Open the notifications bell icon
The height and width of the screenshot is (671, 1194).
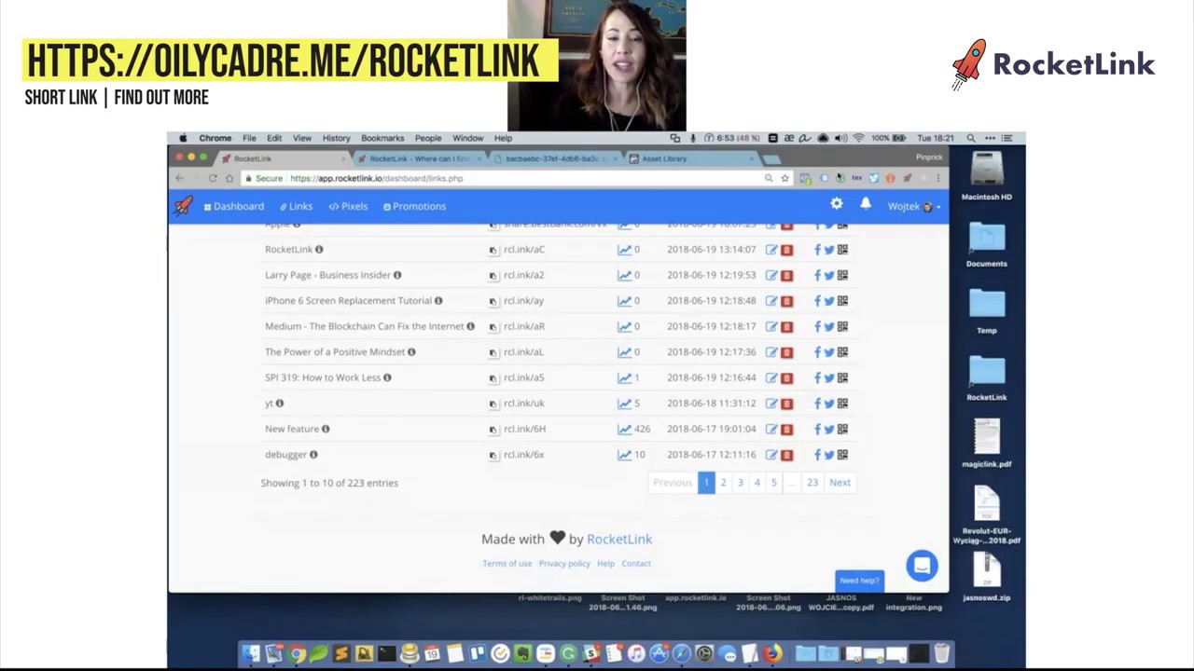point(866,204)
